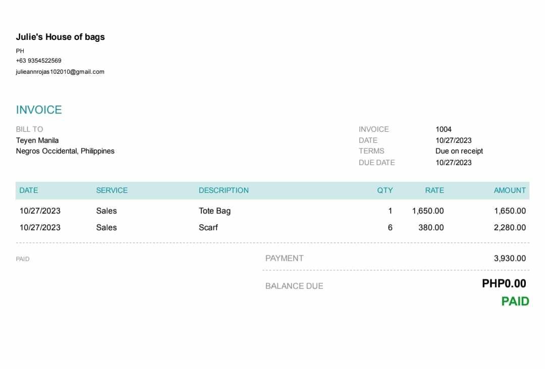Click the Julie's House of bags title
545x369 pixels.
pyautogui.click(x=60, y=37)
